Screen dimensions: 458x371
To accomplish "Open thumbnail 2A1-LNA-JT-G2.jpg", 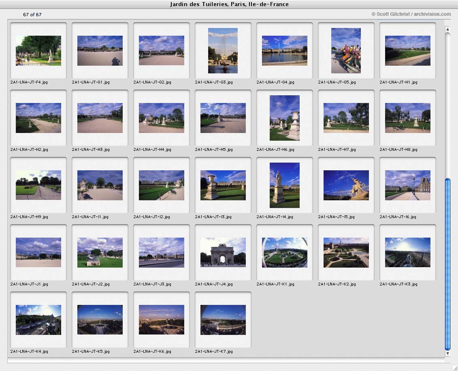I will pyautogui.click(x=162, y=51).
